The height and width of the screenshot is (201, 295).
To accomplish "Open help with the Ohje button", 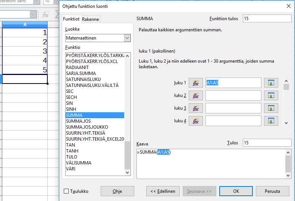I will click(x=117, y=191).
